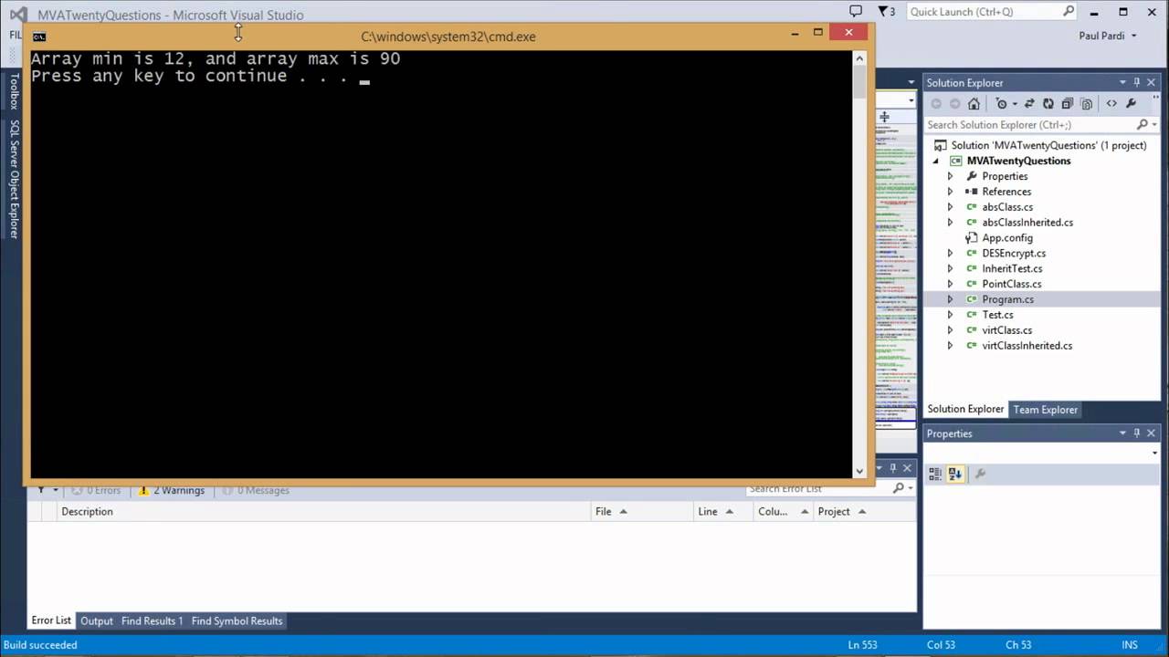Viewport: 1169px width, 657px height.
Task: Switch to the Find Symbol Results tab
Action: click(x=237, y=620)
